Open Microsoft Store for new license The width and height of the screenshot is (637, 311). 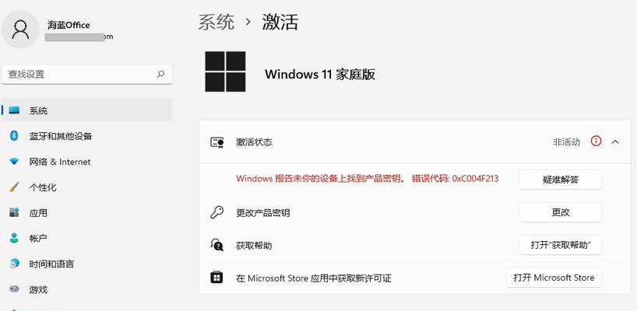coord(554,278)
